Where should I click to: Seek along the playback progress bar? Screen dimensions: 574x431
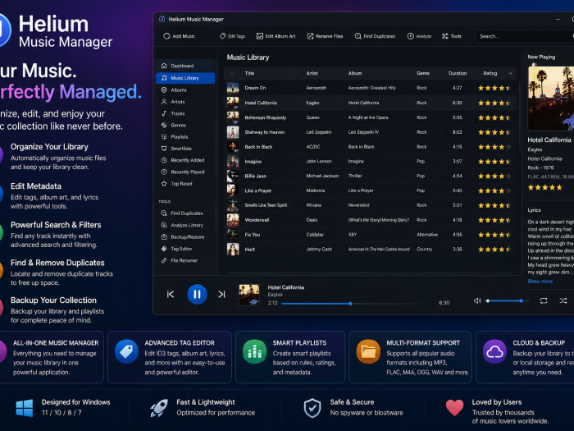(x=353, y=304)
